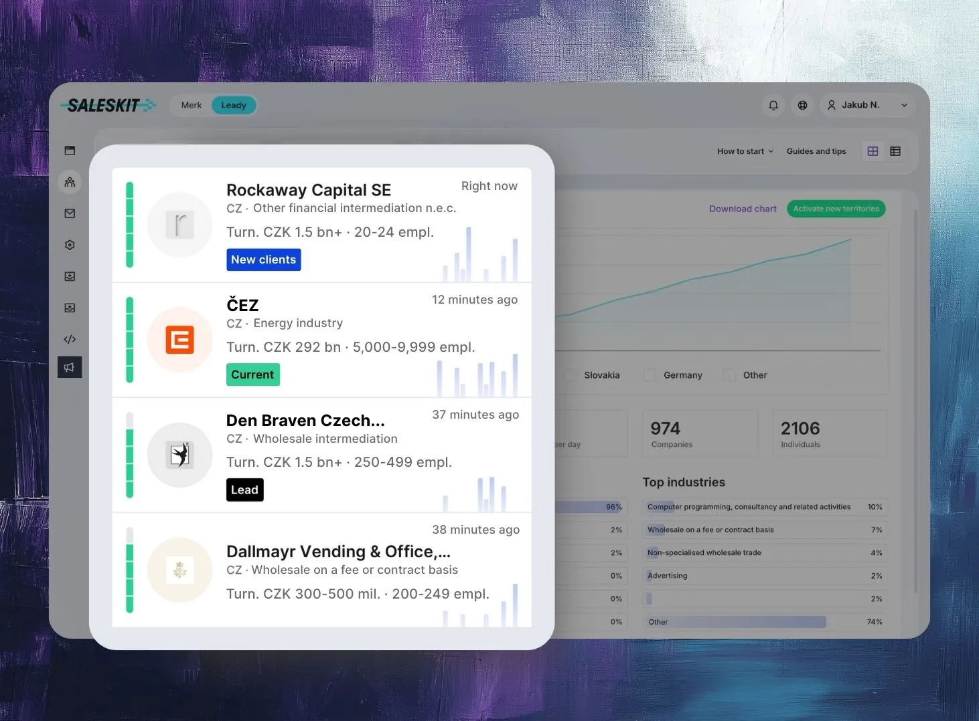Click the dashboard vertical scrollbar
This screenshot has height=721, width=979.
coord(916,401)
